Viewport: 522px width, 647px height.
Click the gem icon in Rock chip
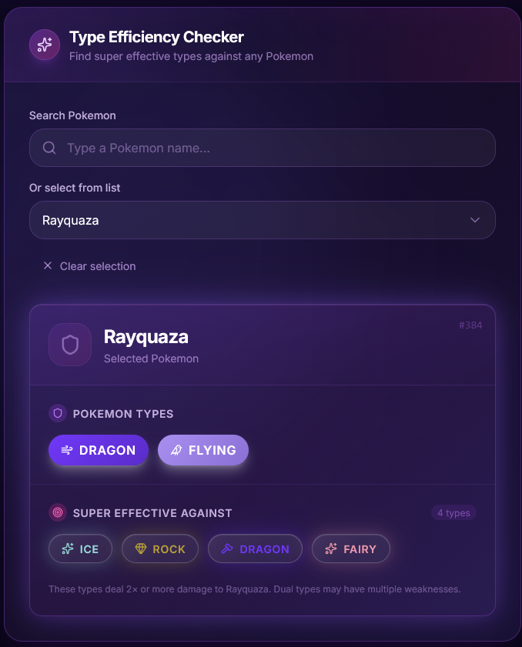pos(141,549)
